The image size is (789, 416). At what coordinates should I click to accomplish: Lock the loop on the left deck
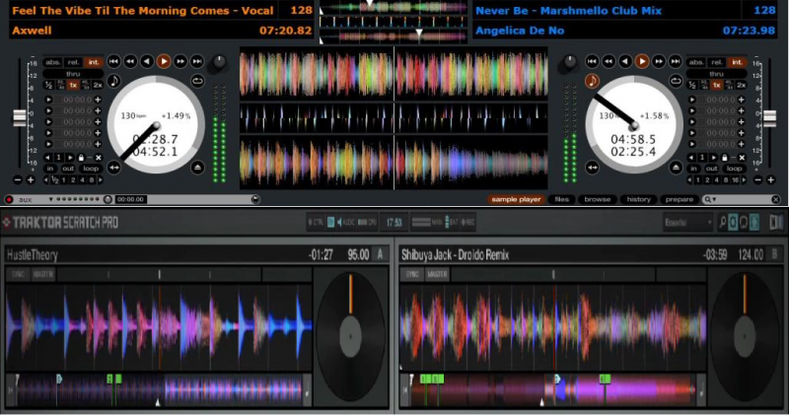click(x=81, y=158)
